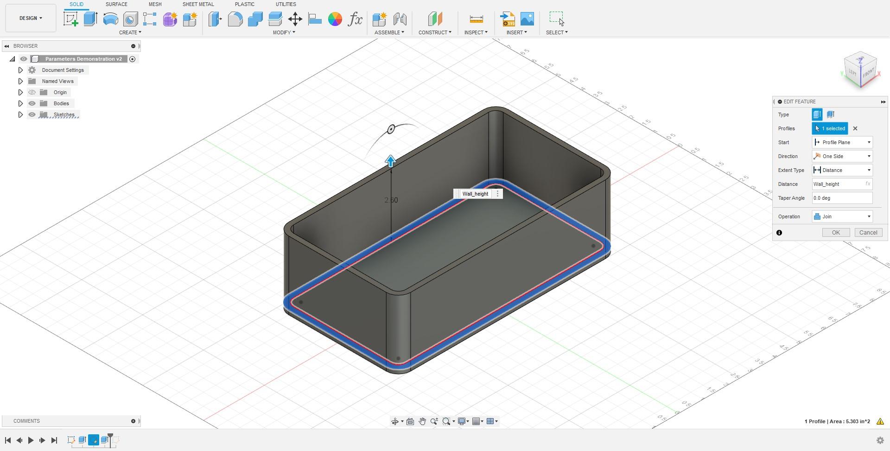
Task: Open the Insert SVG tool
Action: (x=508, y=19)
